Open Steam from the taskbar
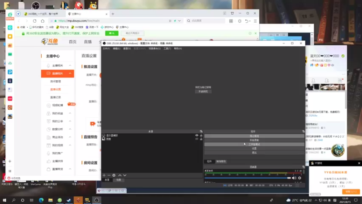 (69, 200)
